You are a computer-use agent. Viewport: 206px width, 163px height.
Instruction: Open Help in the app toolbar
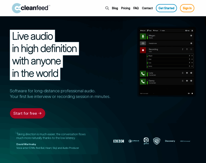tap(187, 30)
